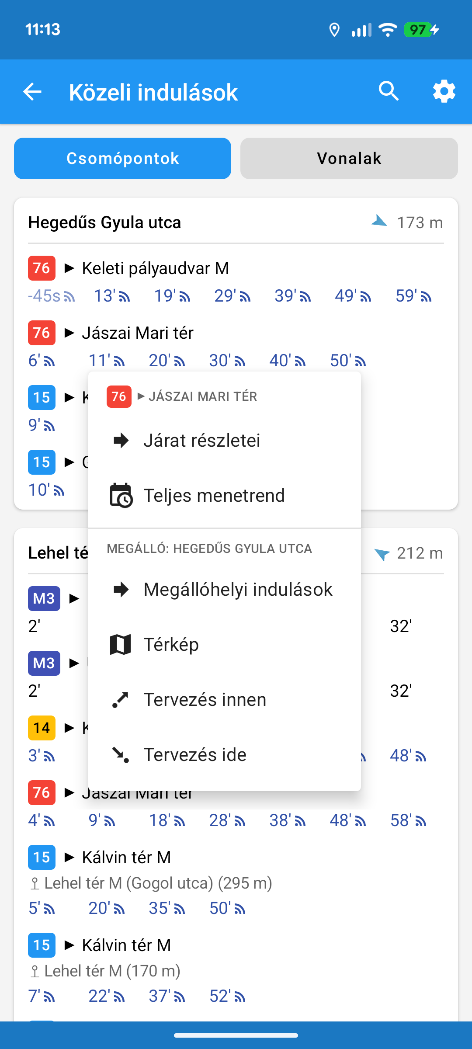The width and height of the screenshot is (472, 1049).
Task: Tap the calendar-clock icon for Teljes menetrend
Action: (x=121, y=496)
